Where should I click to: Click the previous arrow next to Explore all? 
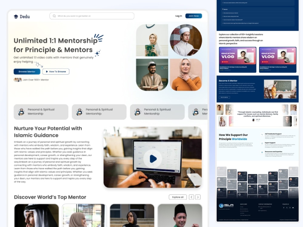191,197
